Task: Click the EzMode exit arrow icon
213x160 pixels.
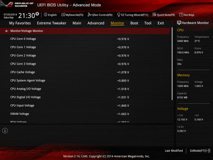Action: click(x=208, y=151)
